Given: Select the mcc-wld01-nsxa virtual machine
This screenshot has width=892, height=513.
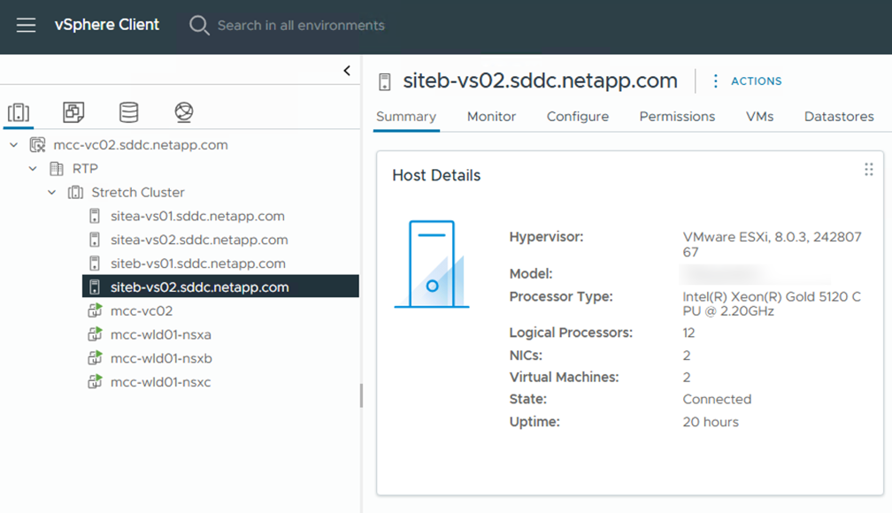Looking at the screenshot, I should click(x=160, y=335).
